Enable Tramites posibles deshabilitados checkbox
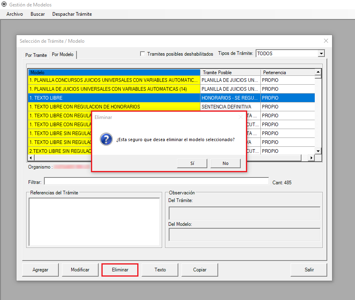 point(142,54)
